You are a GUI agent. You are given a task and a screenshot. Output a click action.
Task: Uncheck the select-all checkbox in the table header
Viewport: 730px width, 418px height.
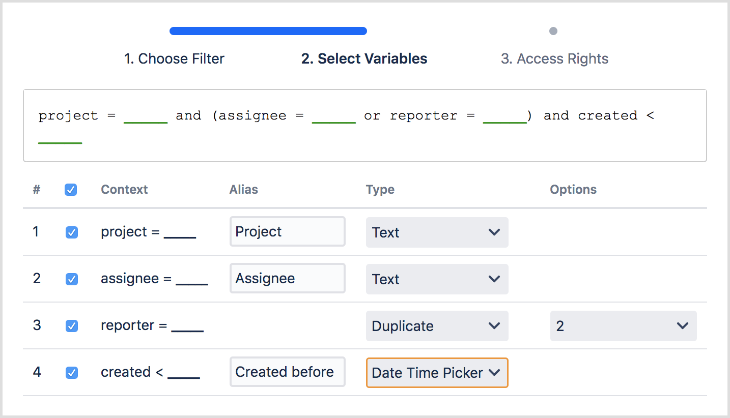[x=71, y=189]
